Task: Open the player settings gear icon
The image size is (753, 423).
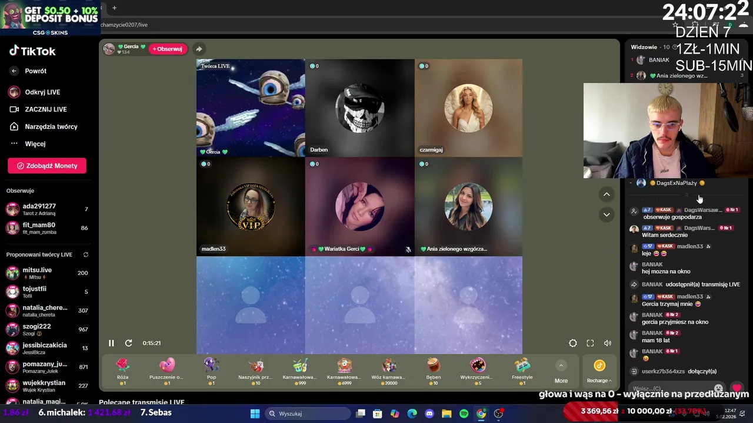Action: click(573, 343)
